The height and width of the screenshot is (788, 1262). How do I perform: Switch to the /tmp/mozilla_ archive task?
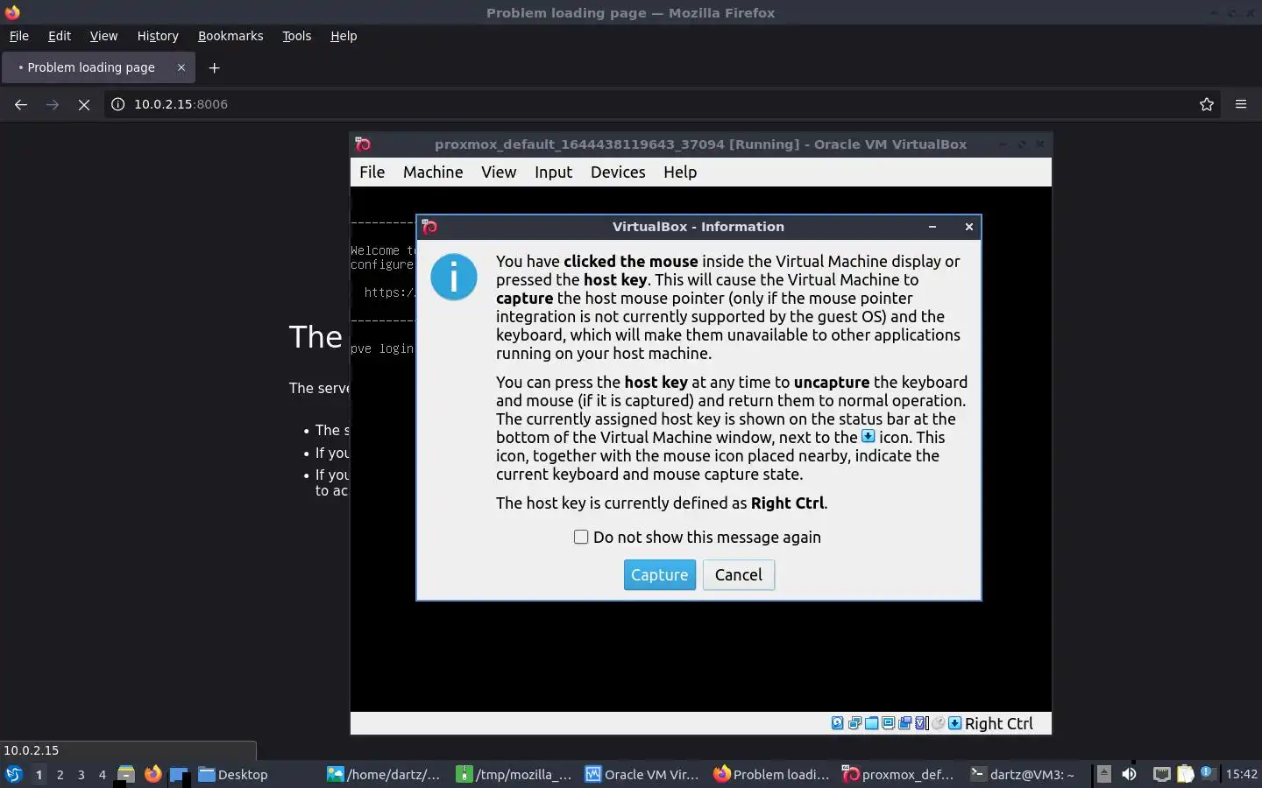(515, 774)
